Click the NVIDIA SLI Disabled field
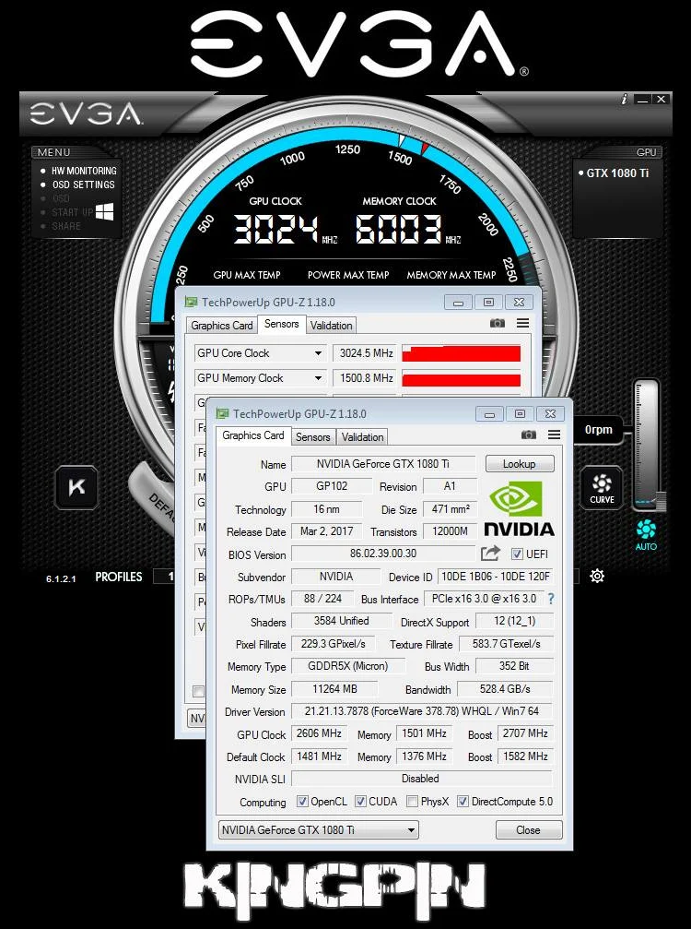Image resolution: width=691 pixels, height=929 pixels. pyautogui.click(x=421, y=779)
